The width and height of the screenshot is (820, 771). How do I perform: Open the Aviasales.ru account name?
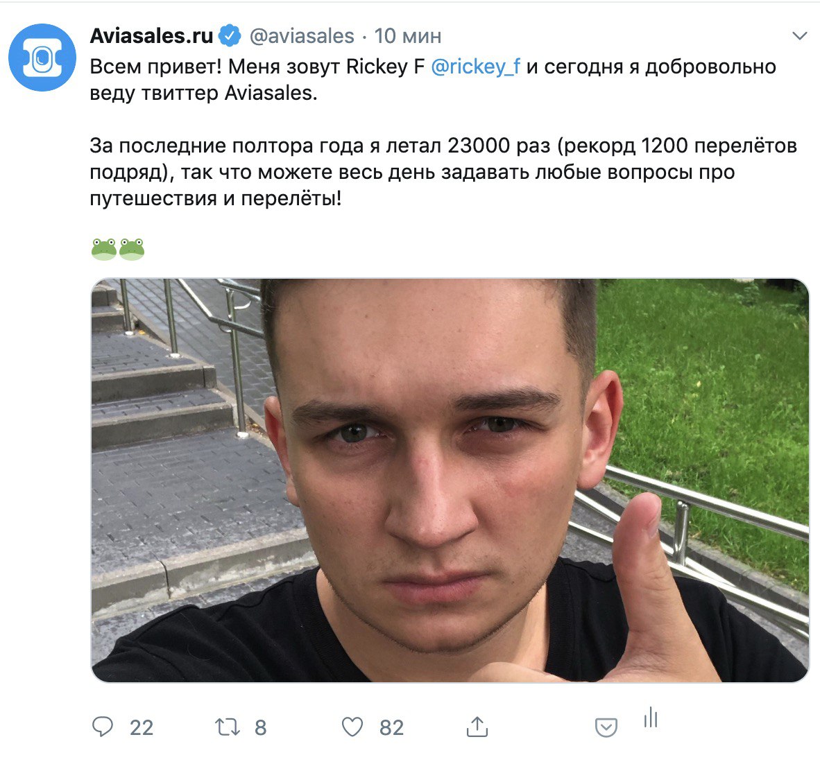[x=152, y=35]
